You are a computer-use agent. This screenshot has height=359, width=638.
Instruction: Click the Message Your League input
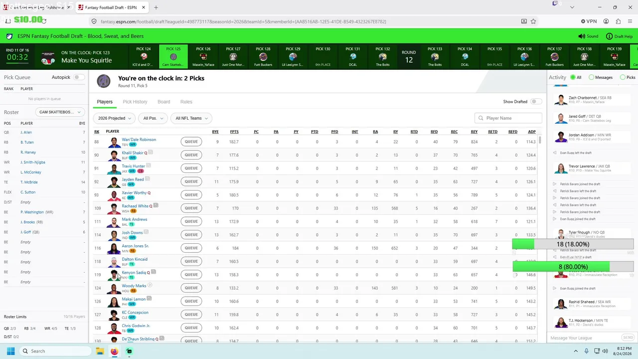[x=584, y=338]
